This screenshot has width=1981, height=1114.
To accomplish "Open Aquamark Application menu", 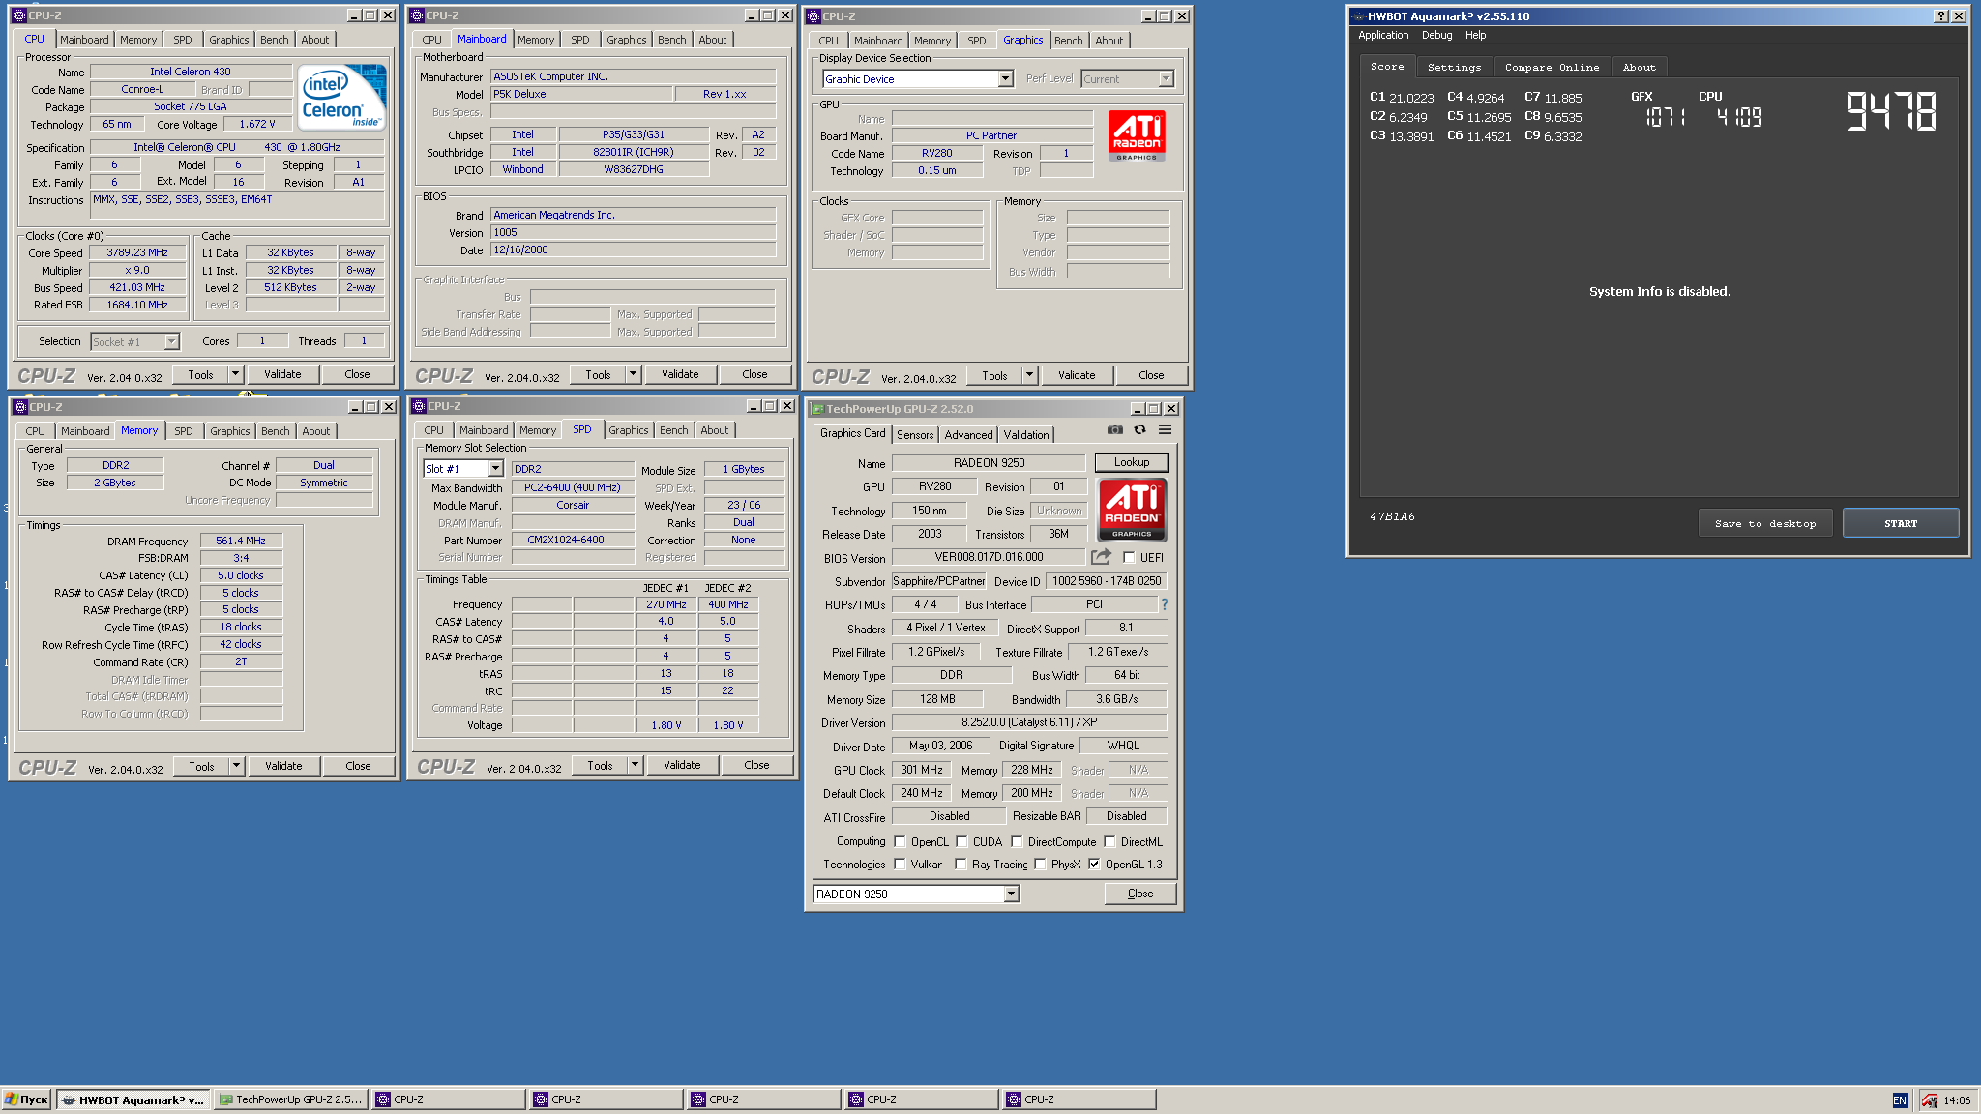I will click(1383, 35).
